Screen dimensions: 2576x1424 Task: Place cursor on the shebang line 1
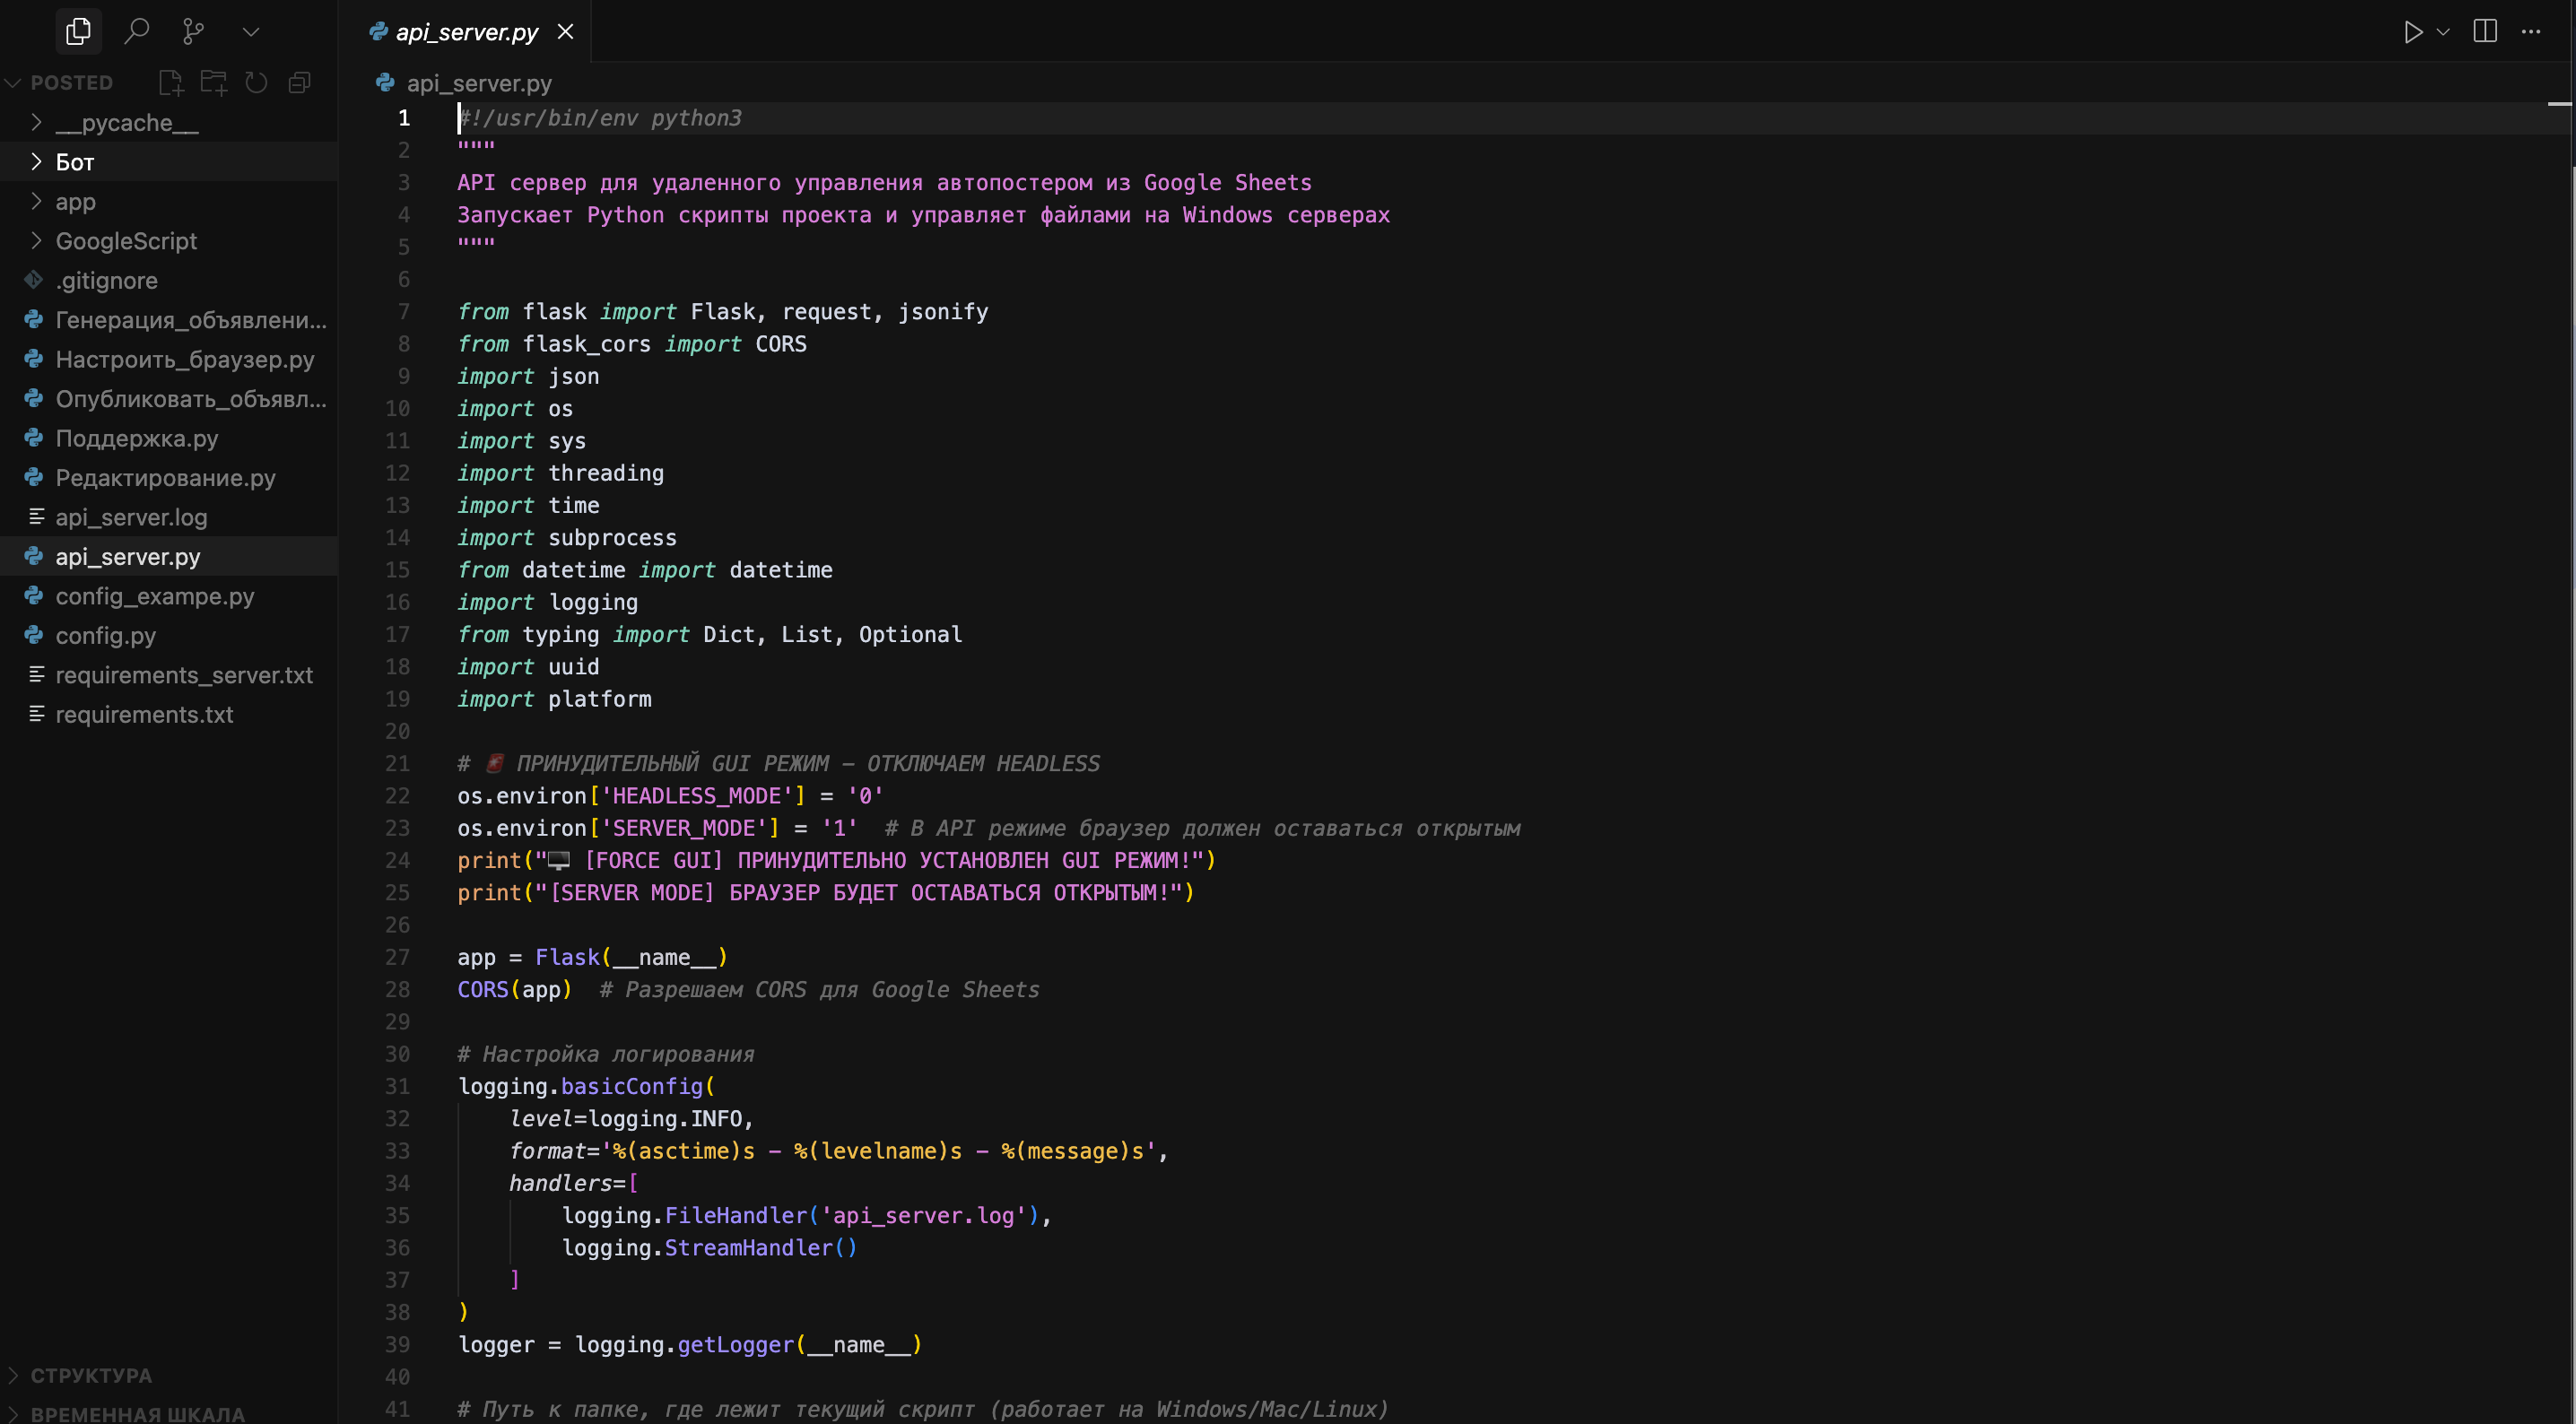click(x=600, y=118)
